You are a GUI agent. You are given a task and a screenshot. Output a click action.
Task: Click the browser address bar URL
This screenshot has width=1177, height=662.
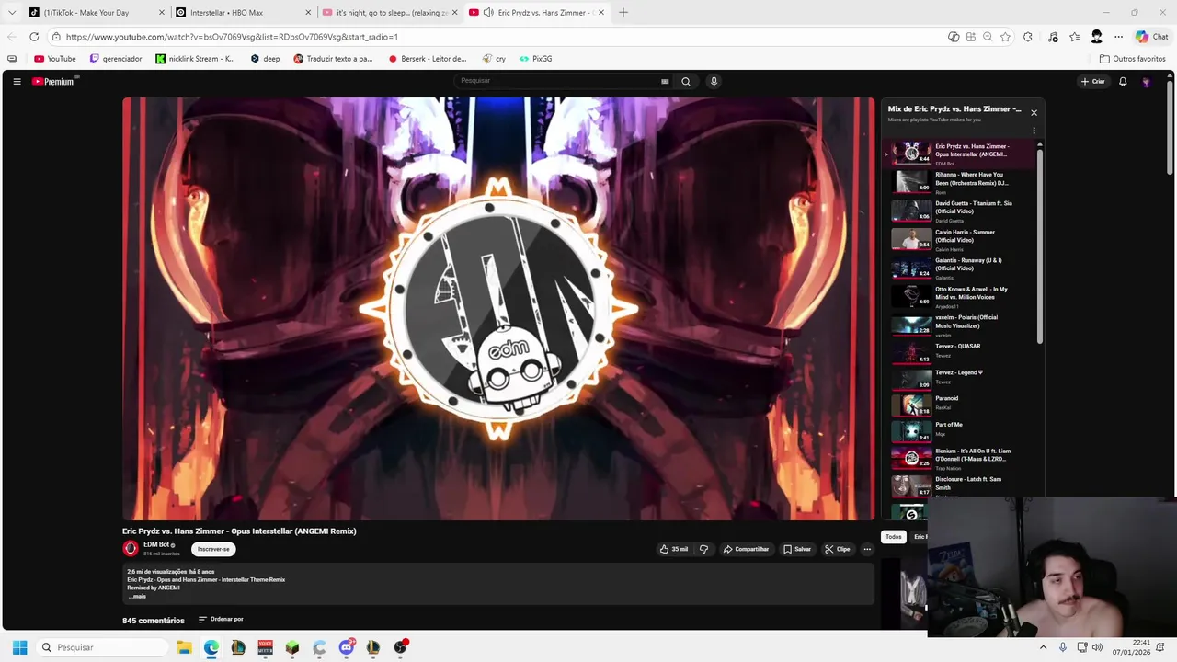click(x=232, y=37)
